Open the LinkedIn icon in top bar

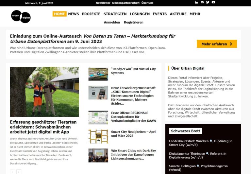[x=196, y=2]
